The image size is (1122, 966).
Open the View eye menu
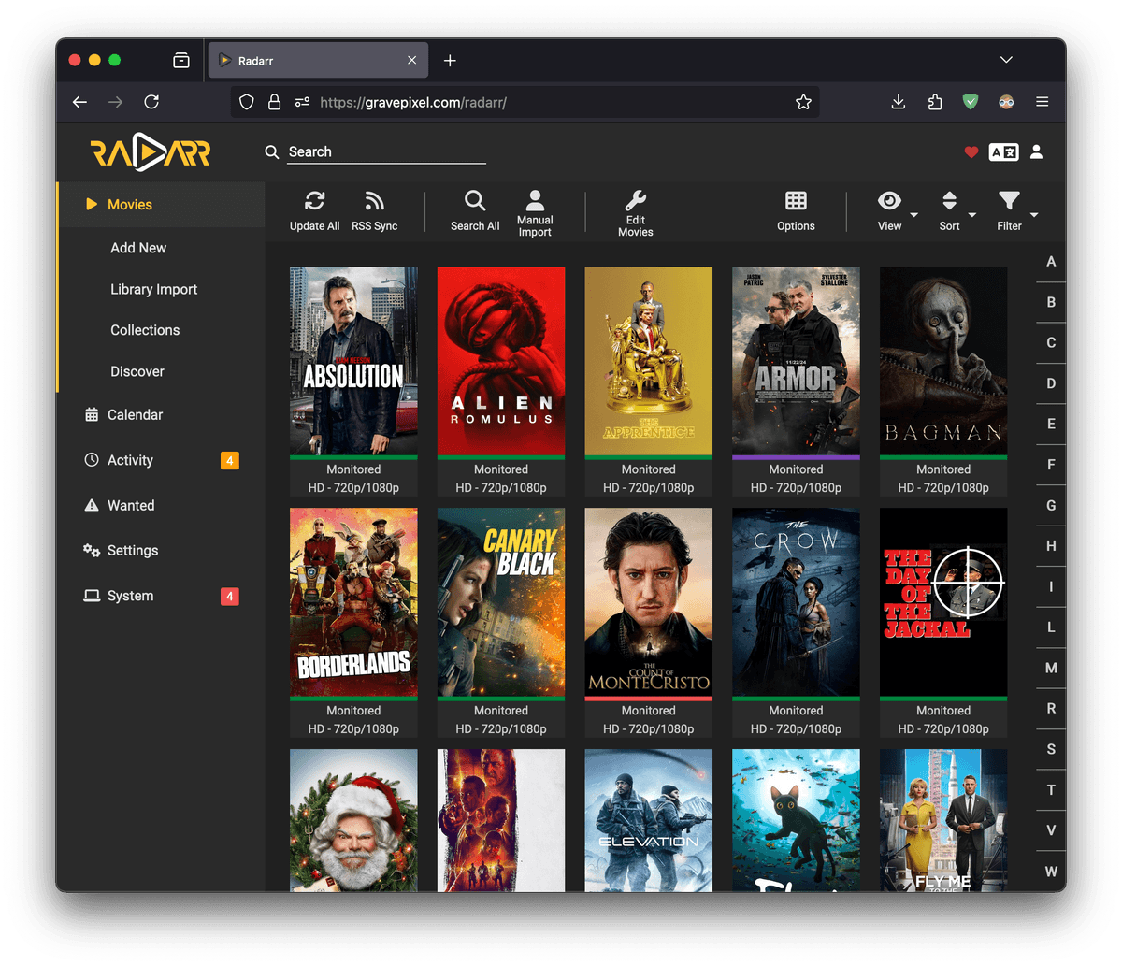(889, 200)
